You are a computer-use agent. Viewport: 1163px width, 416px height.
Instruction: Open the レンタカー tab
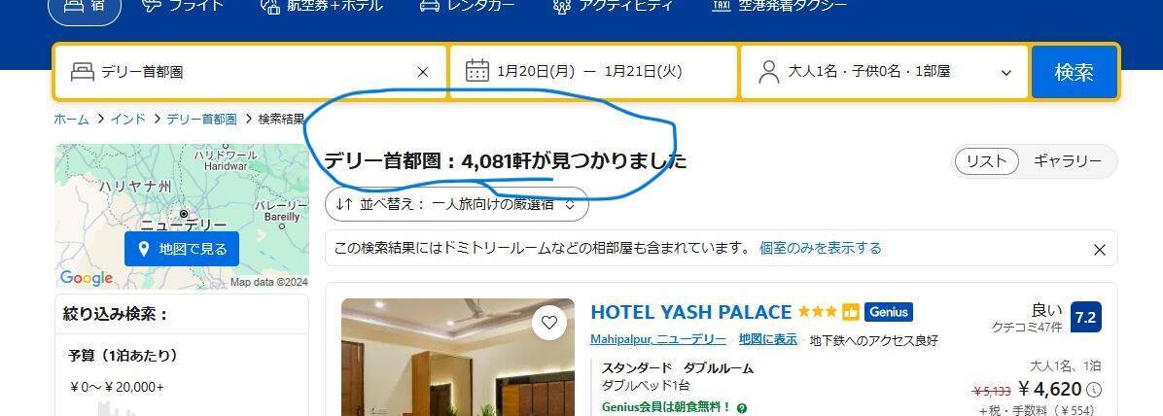point(468,6)
